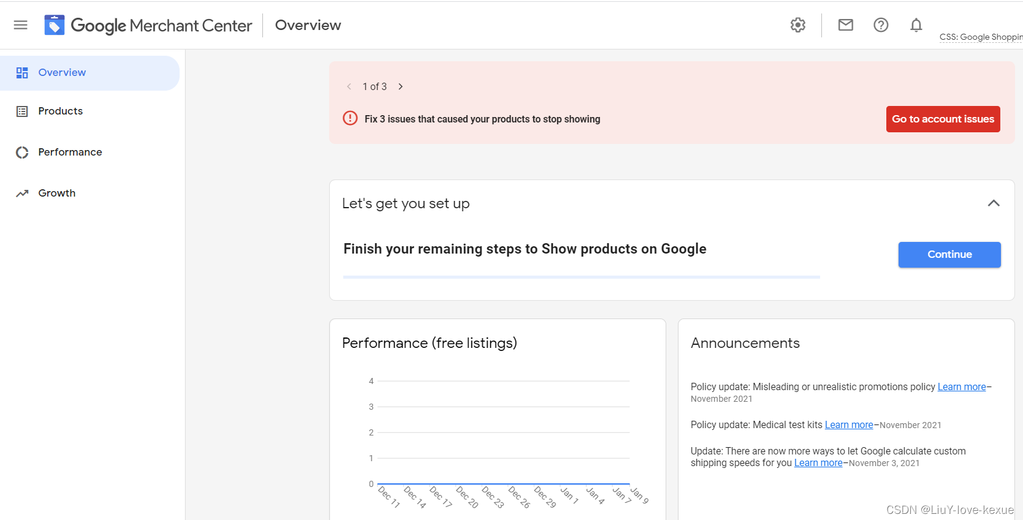The image size is (1023, 520).
Task: Open the notifications bell
Action: pos(916,25)
